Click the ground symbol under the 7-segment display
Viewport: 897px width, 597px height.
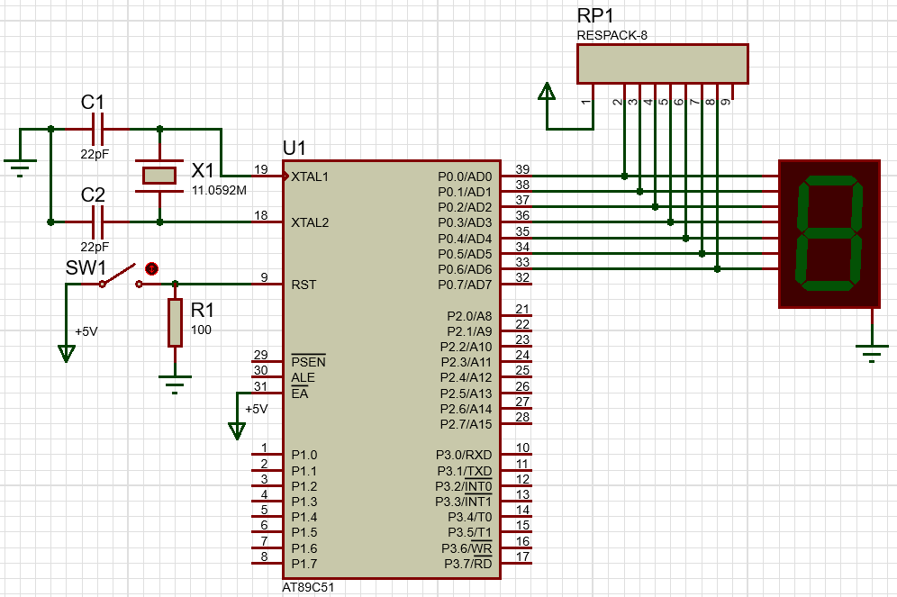click(872, 353)
